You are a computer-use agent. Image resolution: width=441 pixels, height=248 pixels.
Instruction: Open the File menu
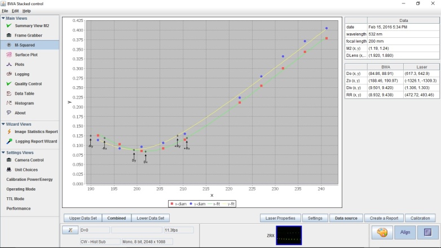(5, 11)
